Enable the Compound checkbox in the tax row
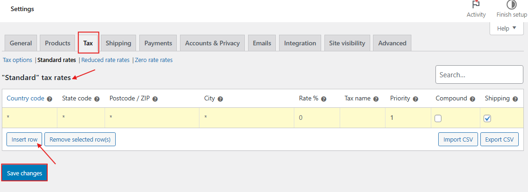Image resolution: width=528 pixels, height=192 pixels. [438, 118]
